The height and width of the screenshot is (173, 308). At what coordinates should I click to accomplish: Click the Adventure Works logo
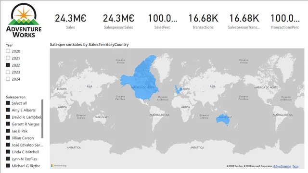pyautogui.click(x=24, y=20)
